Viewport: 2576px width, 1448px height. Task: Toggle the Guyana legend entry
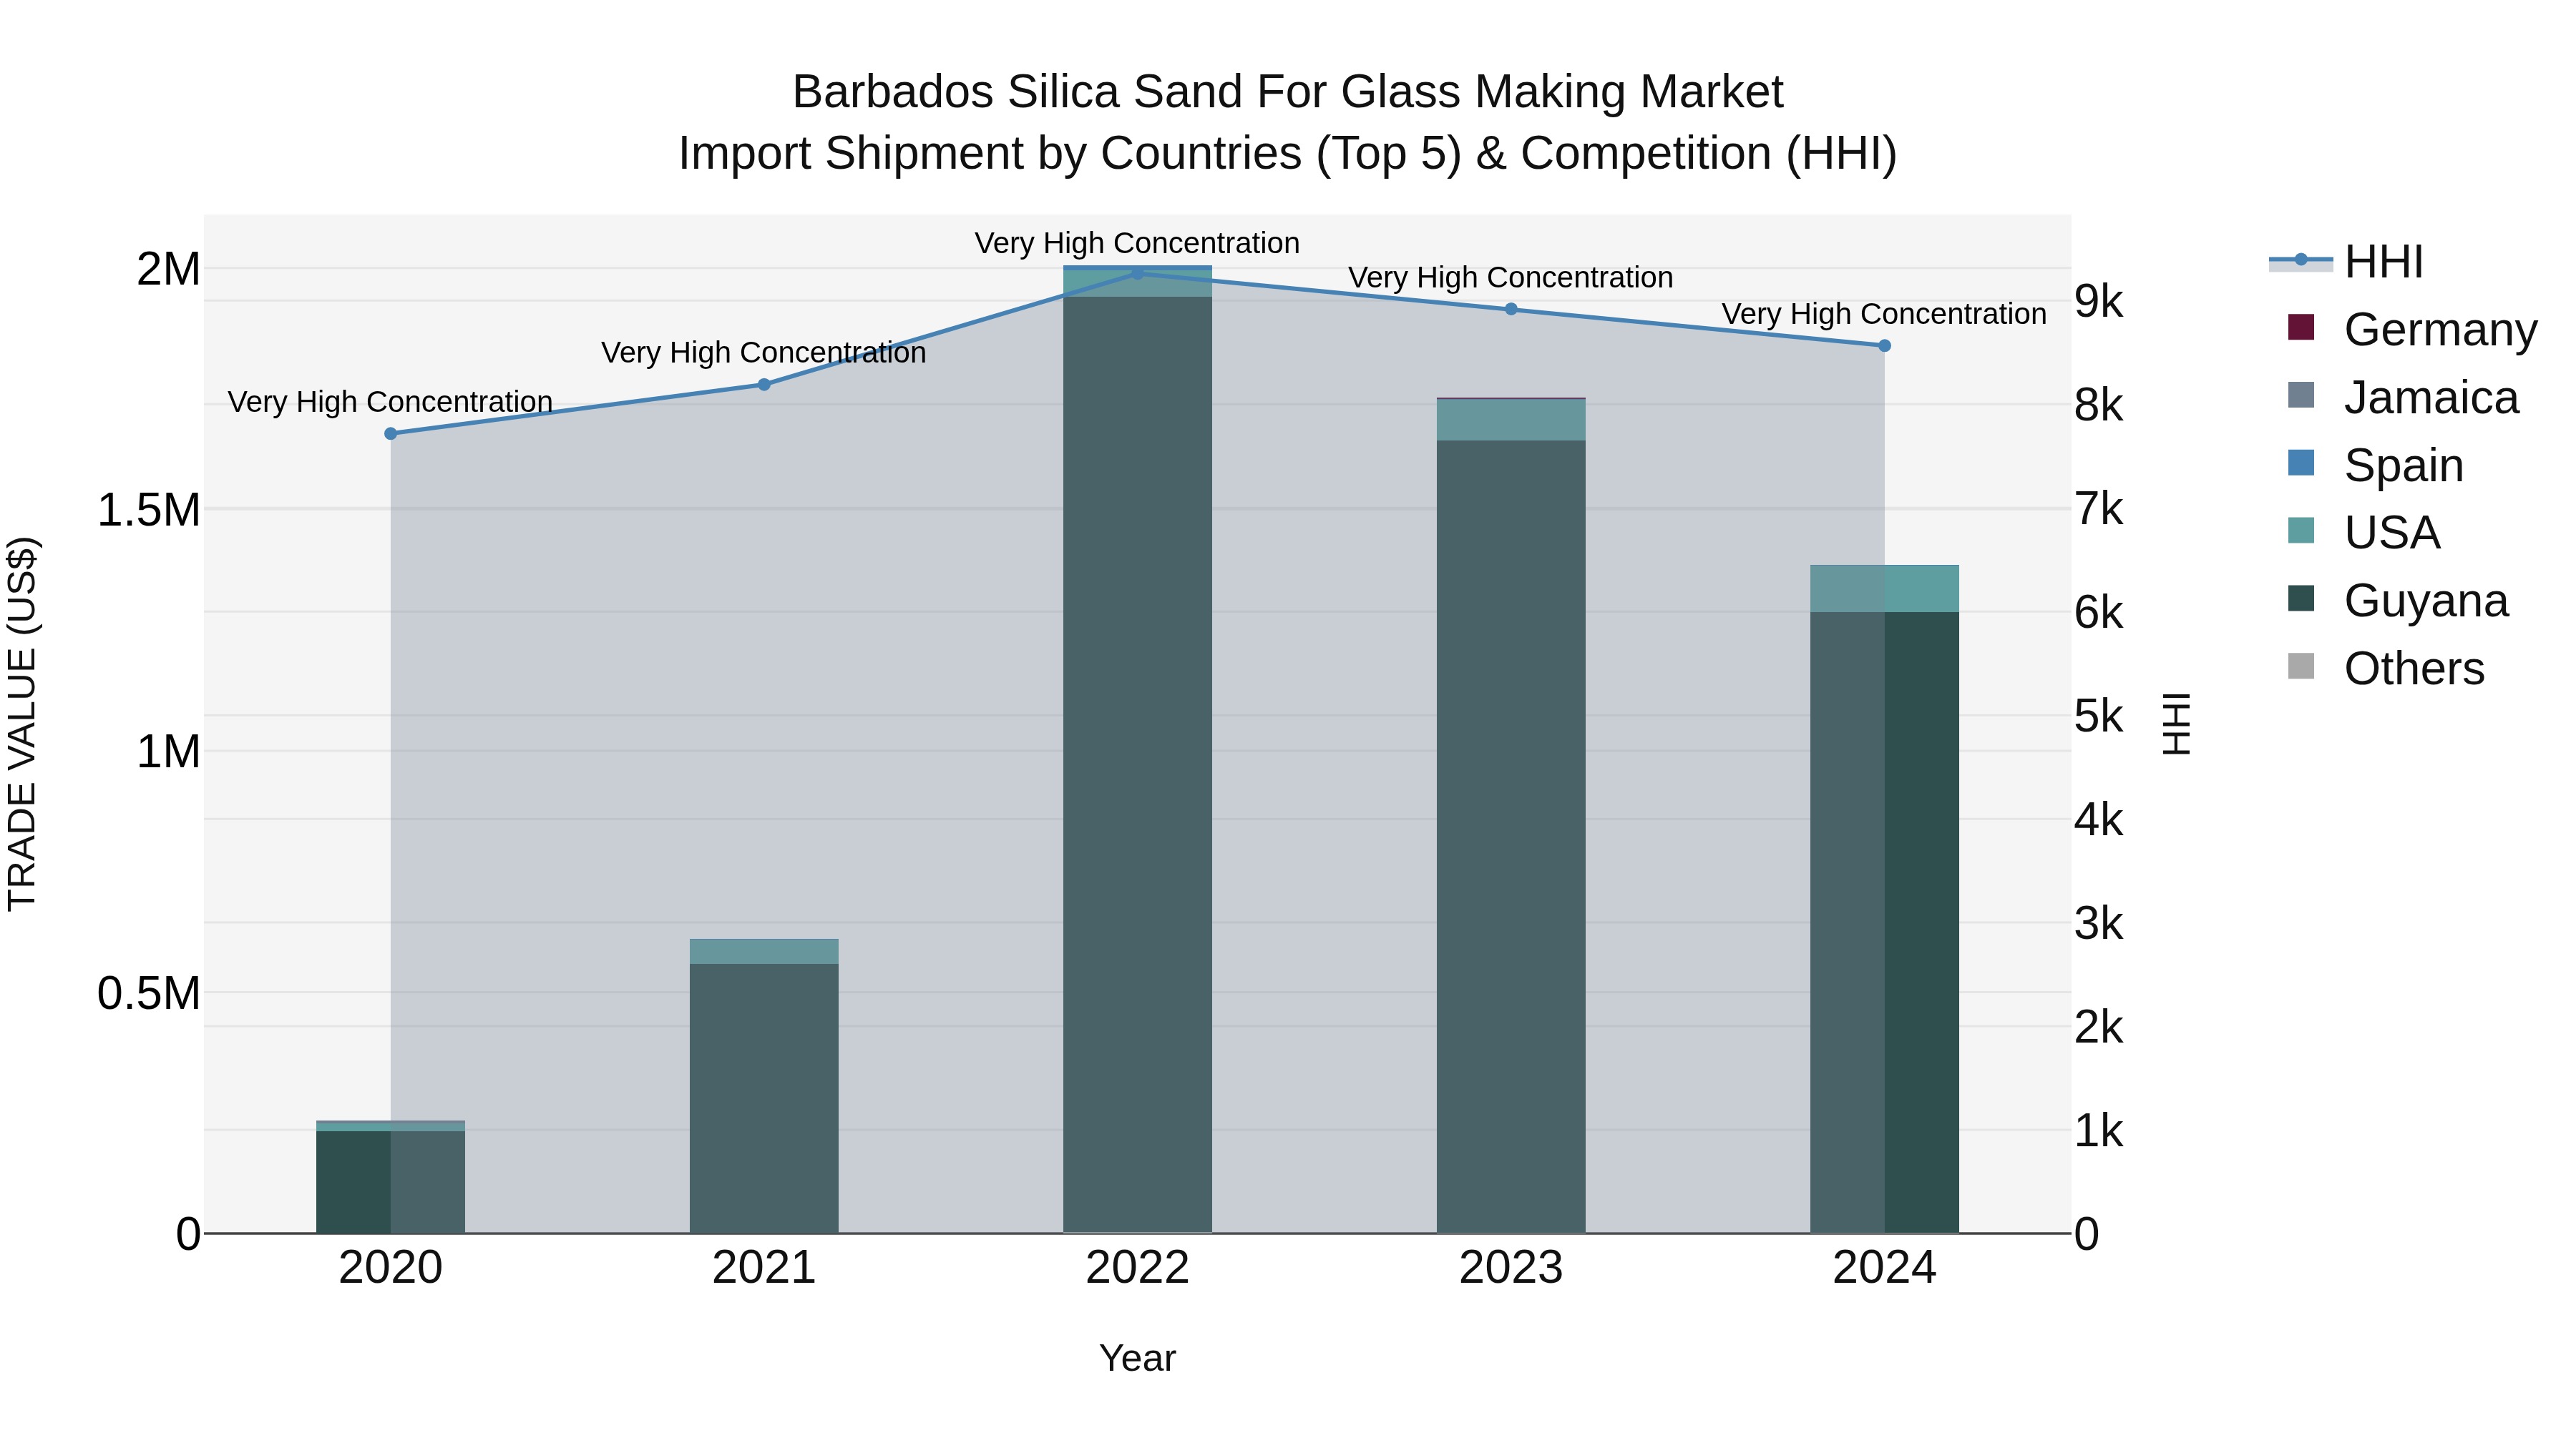(x=2398, y=600)
